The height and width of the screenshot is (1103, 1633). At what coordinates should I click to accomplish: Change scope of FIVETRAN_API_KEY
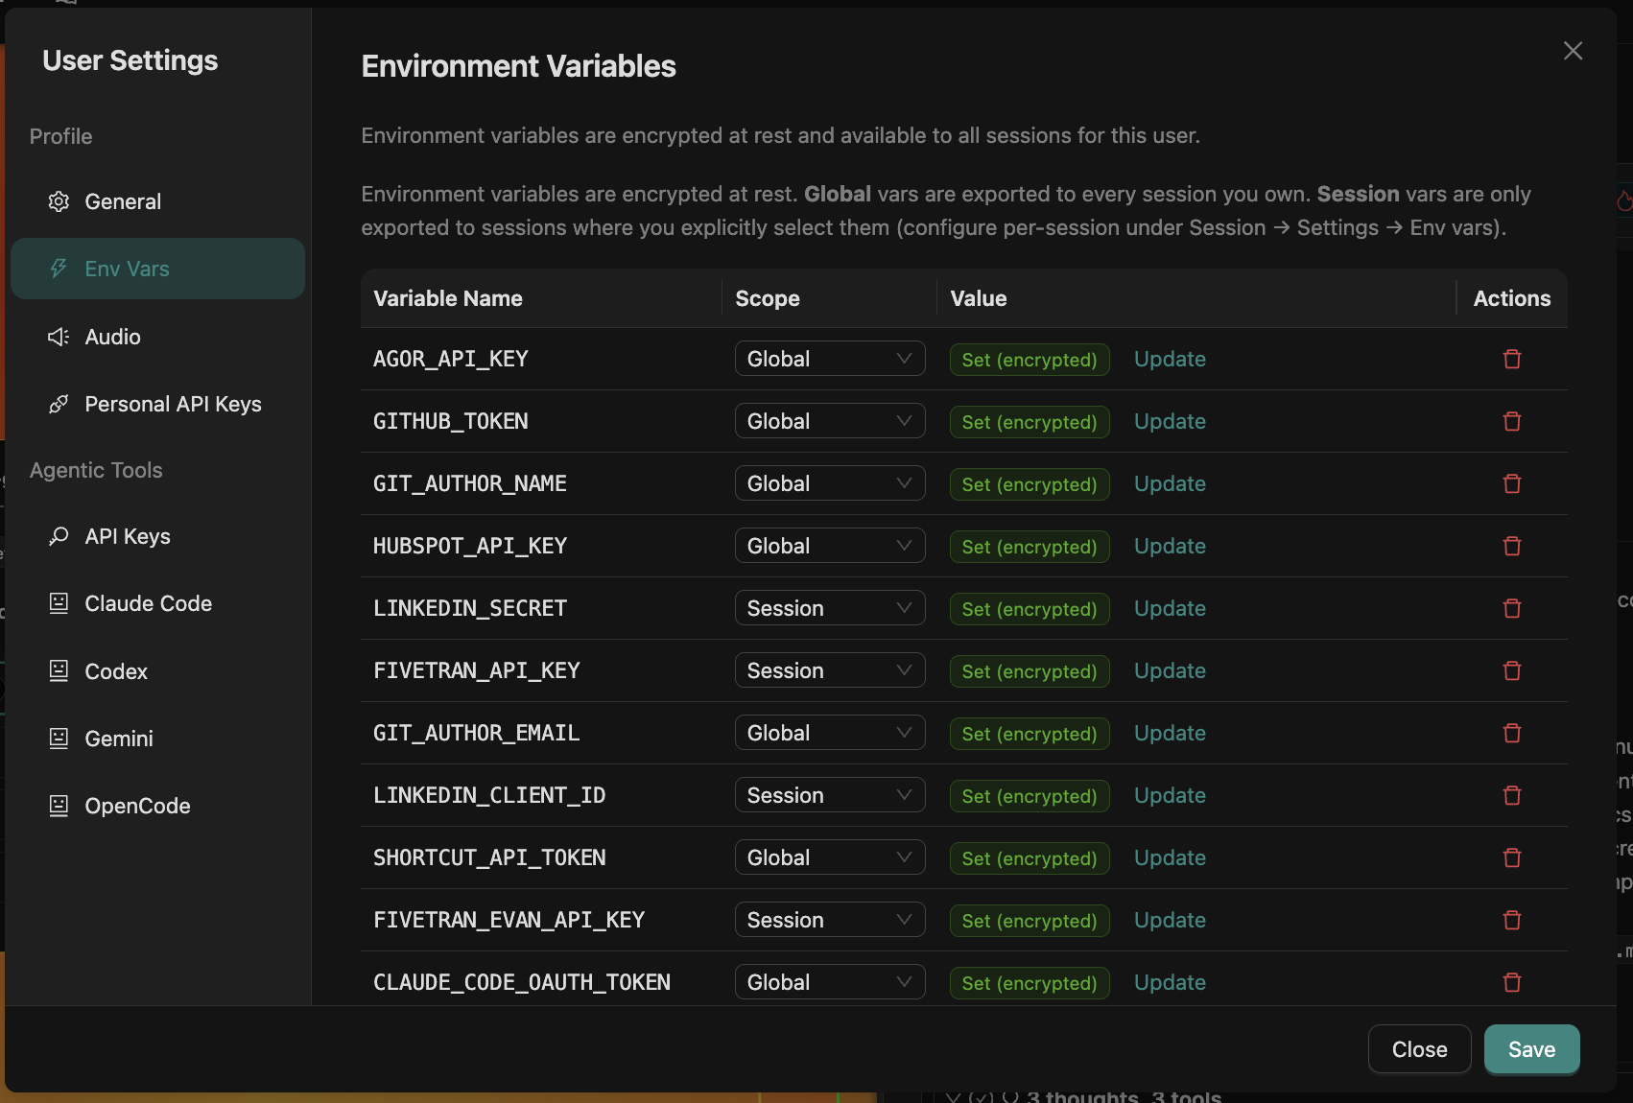830,670
